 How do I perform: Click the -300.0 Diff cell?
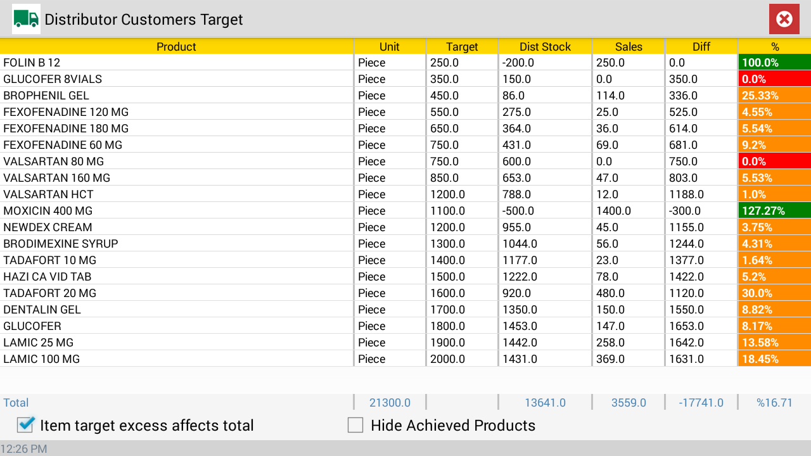click(701, 210)
